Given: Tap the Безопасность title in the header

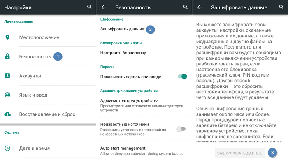Looking at the screenshot, I should 133,7.
